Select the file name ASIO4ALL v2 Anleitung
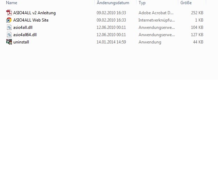The width and height of the screenshot is (218, 185). click(x=34, y=13)
